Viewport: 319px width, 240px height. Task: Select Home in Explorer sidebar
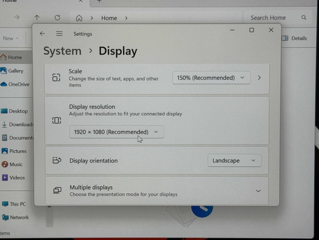pyautogui.click(x=16, y=57)
